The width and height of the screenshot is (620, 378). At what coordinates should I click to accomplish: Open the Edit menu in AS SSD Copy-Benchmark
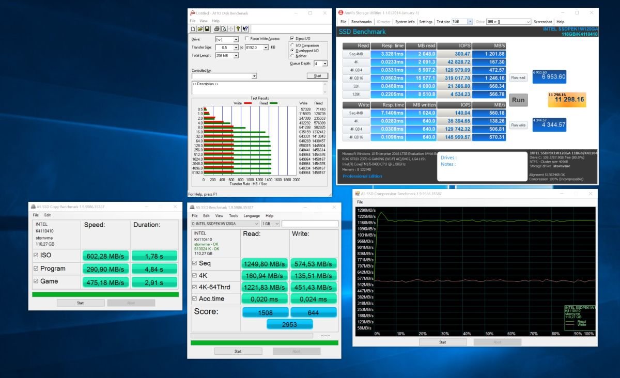coord(48,215)
